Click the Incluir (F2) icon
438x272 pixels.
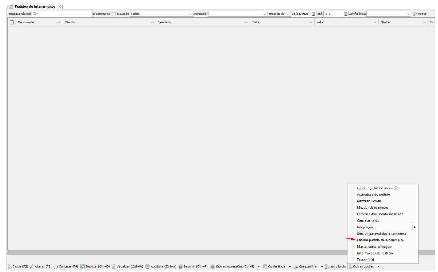(10, 267)
